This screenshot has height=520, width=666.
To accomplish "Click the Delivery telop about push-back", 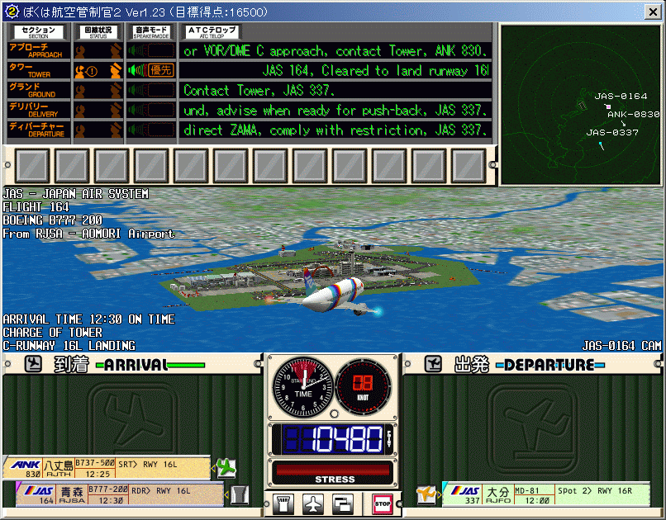I will (335, 111).
